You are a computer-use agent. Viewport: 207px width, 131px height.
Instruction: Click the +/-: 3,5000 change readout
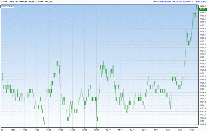(x=198, y=2)
